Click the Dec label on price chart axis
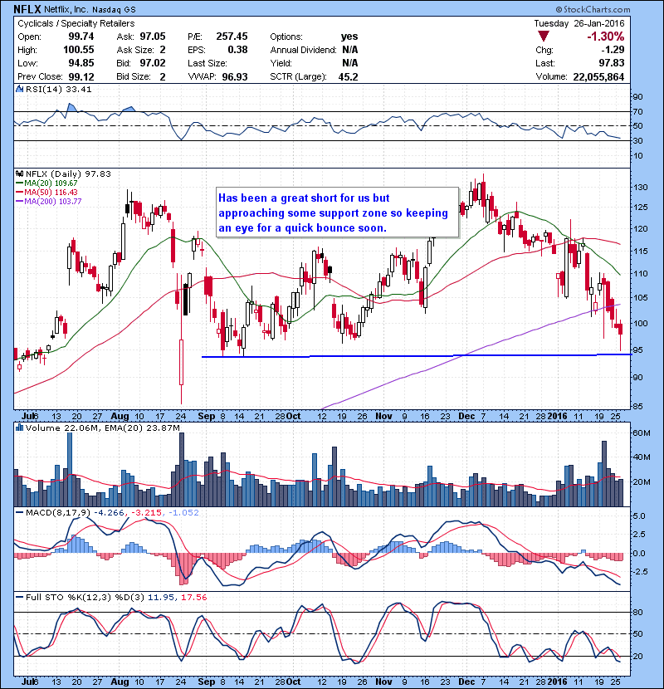The width and height of the screenshot is (664, 689). [466, 416]
